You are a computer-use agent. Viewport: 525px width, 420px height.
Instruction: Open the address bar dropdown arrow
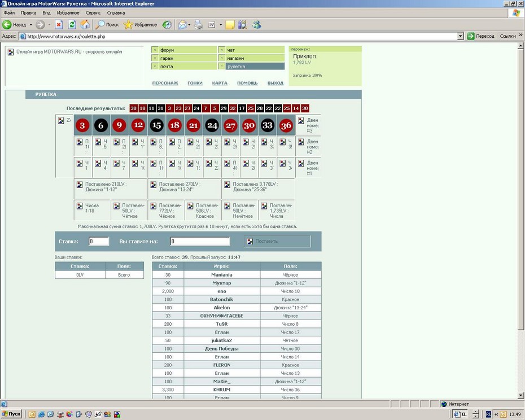tap(461, 36)
